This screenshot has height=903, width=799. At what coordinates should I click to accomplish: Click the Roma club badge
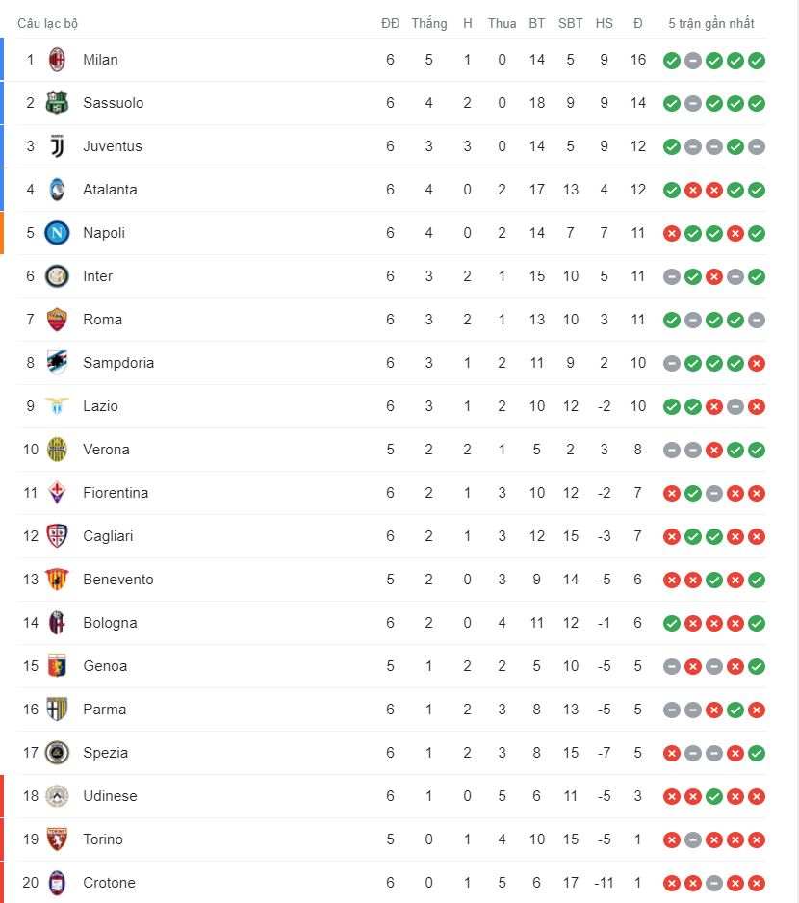coord(58,320)
